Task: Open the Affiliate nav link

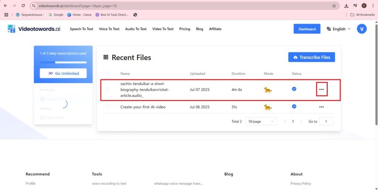Action: click(x=215, y=29)
